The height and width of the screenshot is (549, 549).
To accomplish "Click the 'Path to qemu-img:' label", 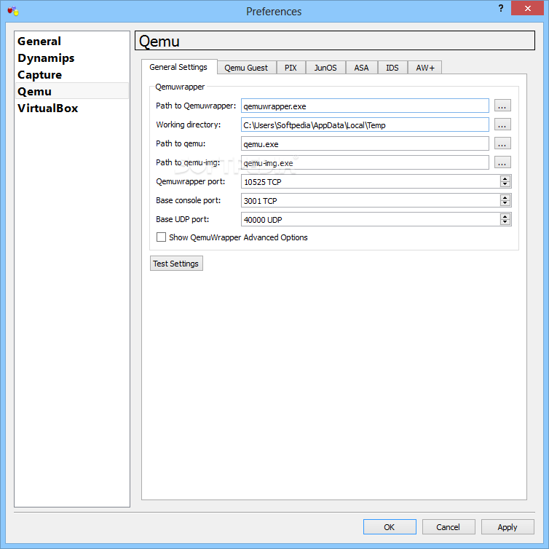I will click(x=188, y=162).
